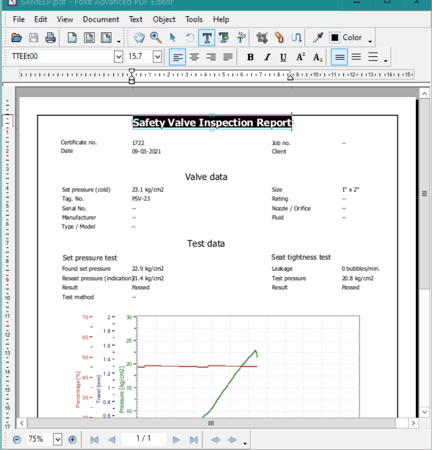Click the vertical scrollbar up arrow
Viewport: 432px width, 450px height.
(x=424, y=94)
